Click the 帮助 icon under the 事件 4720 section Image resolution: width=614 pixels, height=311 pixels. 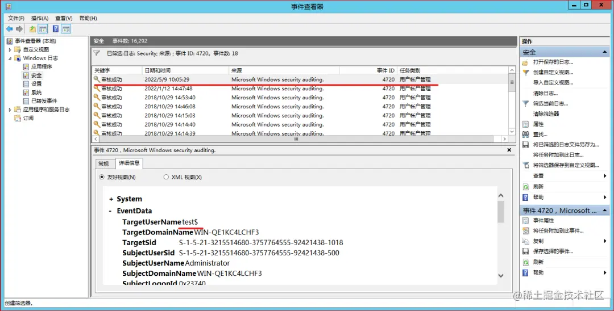pyautogui.click(x=526, y=273)
